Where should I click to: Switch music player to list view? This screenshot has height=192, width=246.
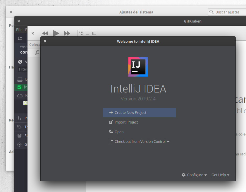[x=87, y=33]
